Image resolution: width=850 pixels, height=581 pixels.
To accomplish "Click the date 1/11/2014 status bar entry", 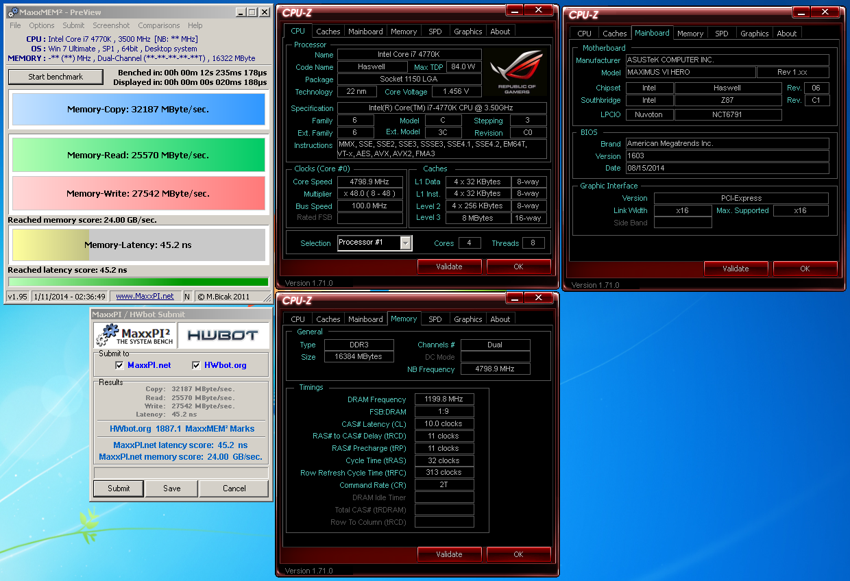I will tap(69, 297).
